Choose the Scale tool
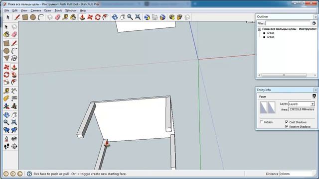 6,82
